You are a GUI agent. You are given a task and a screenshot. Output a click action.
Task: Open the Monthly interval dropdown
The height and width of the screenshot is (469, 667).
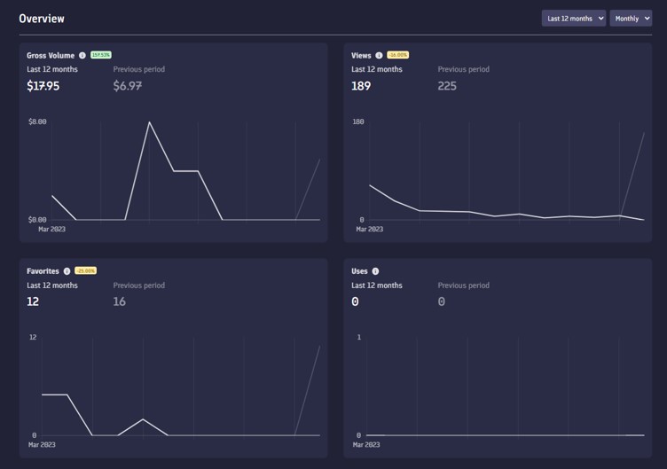(x=631, y=19)
